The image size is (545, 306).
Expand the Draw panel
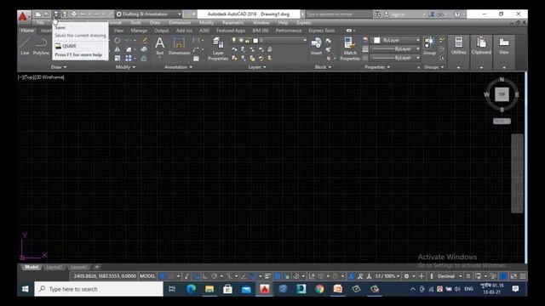(59, 67)
